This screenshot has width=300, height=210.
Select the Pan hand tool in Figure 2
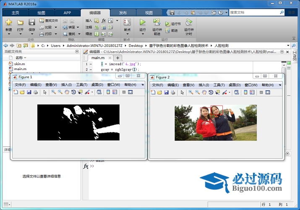point(204,92)
